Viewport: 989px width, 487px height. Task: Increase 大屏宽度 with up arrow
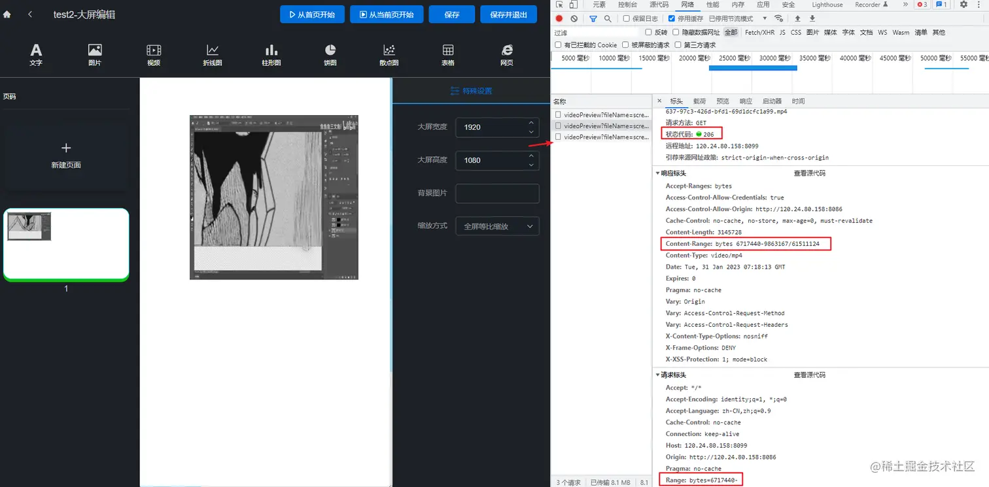(x=530, y=122)
